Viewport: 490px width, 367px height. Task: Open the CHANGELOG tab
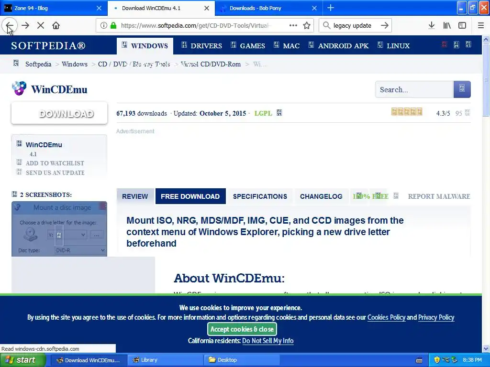pos(321,196)
